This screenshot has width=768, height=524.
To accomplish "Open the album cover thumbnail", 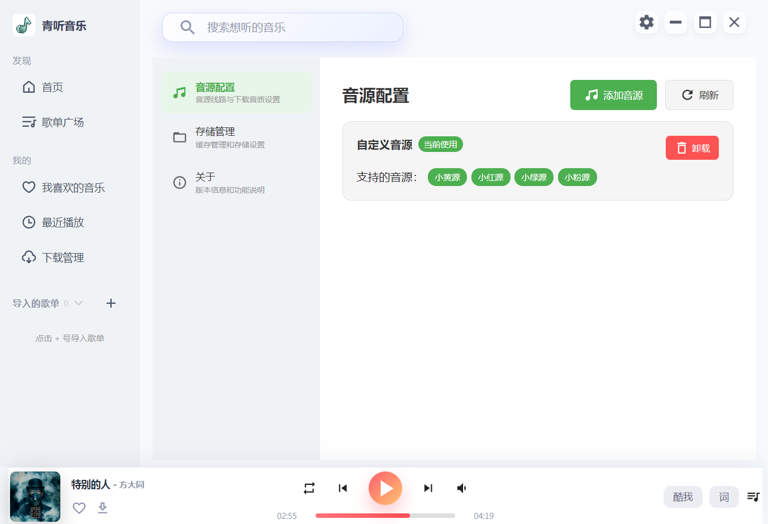I will point(35,497).
